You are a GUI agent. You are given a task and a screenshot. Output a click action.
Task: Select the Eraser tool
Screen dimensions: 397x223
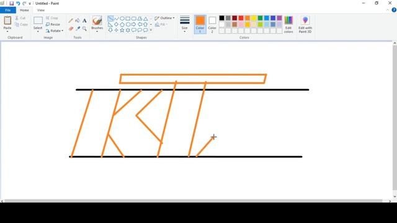coord(71,28)
